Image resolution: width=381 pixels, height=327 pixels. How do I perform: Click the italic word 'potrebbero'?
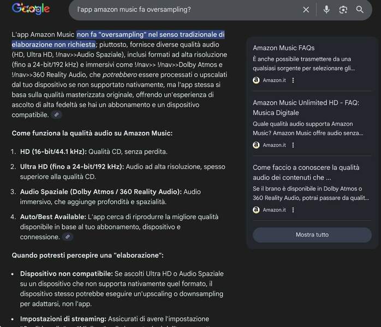[120, 75]
